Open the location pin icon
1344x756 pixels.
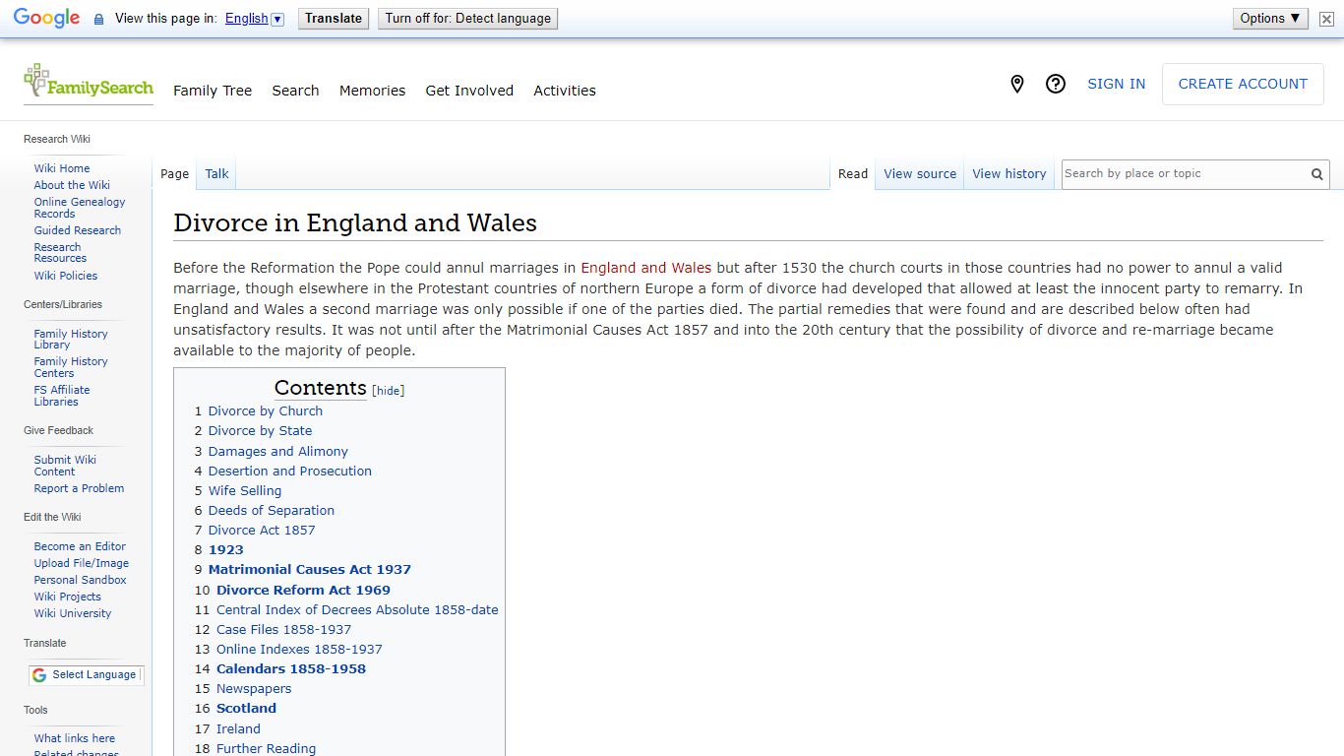point(1017,85)
